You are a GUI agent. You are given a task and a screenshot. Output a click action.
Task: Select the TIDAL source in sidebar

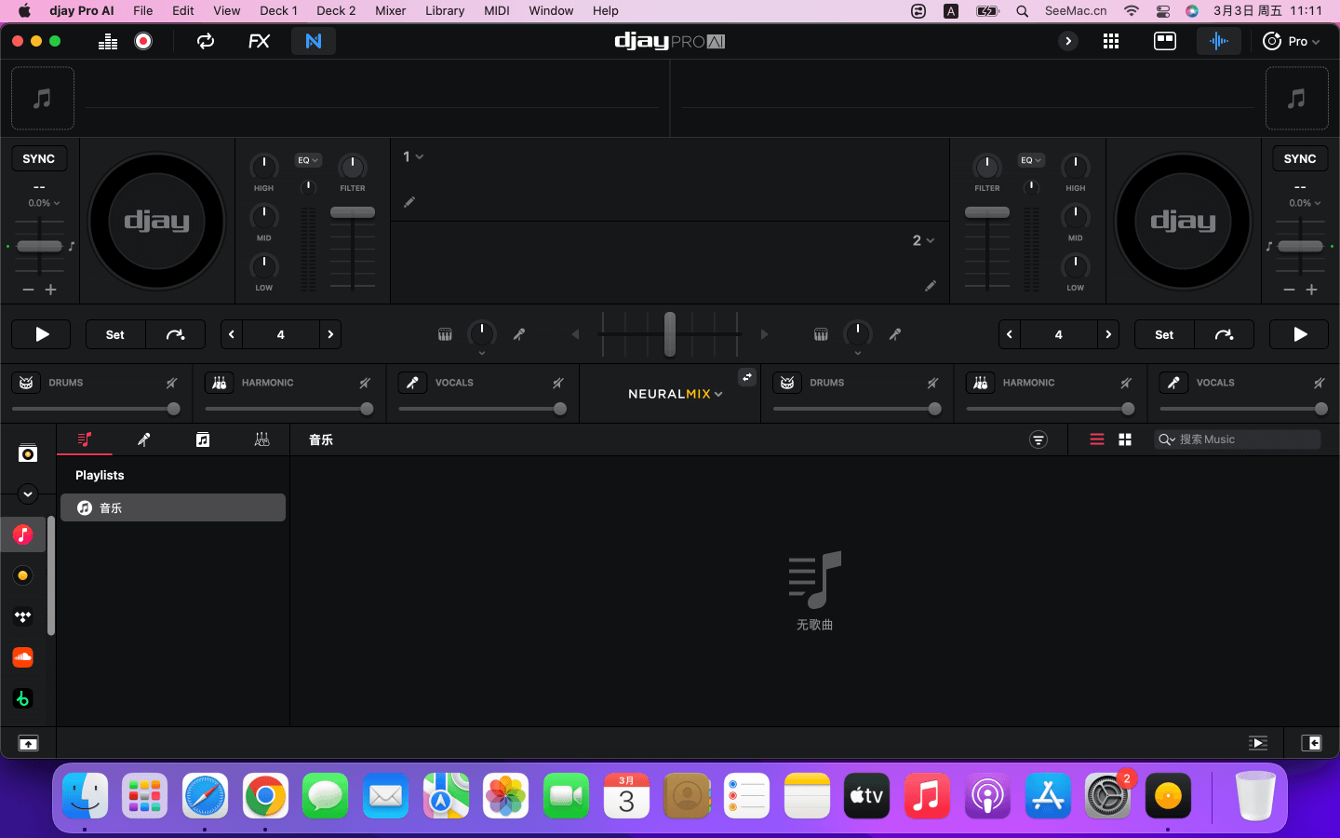(23, 616)
